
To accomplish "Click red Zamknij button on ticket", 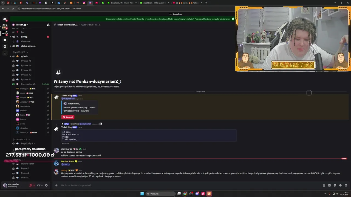I will click(68, 117).
